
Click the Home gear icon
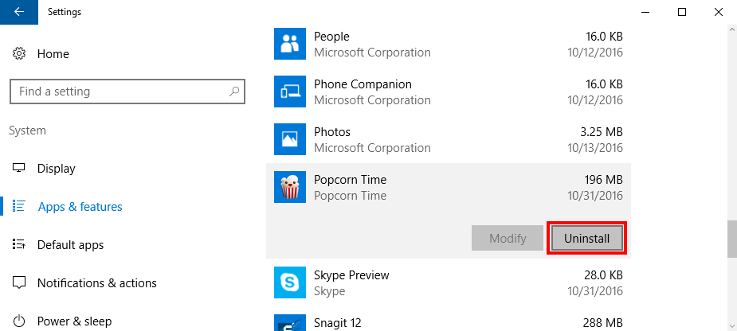coord(19,53)
